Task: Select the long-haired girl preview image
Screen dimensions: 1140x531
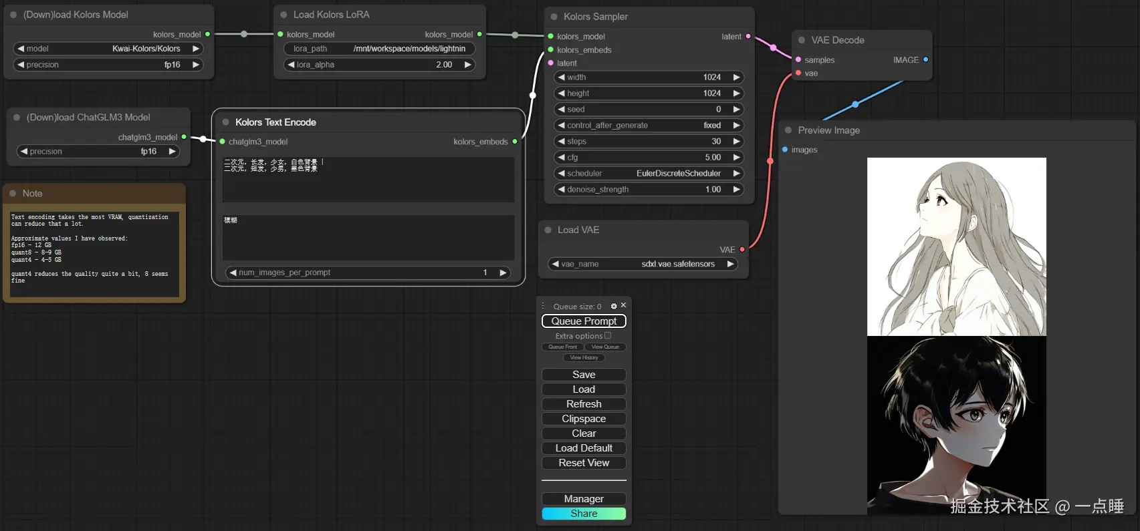Action: [957, 246]
